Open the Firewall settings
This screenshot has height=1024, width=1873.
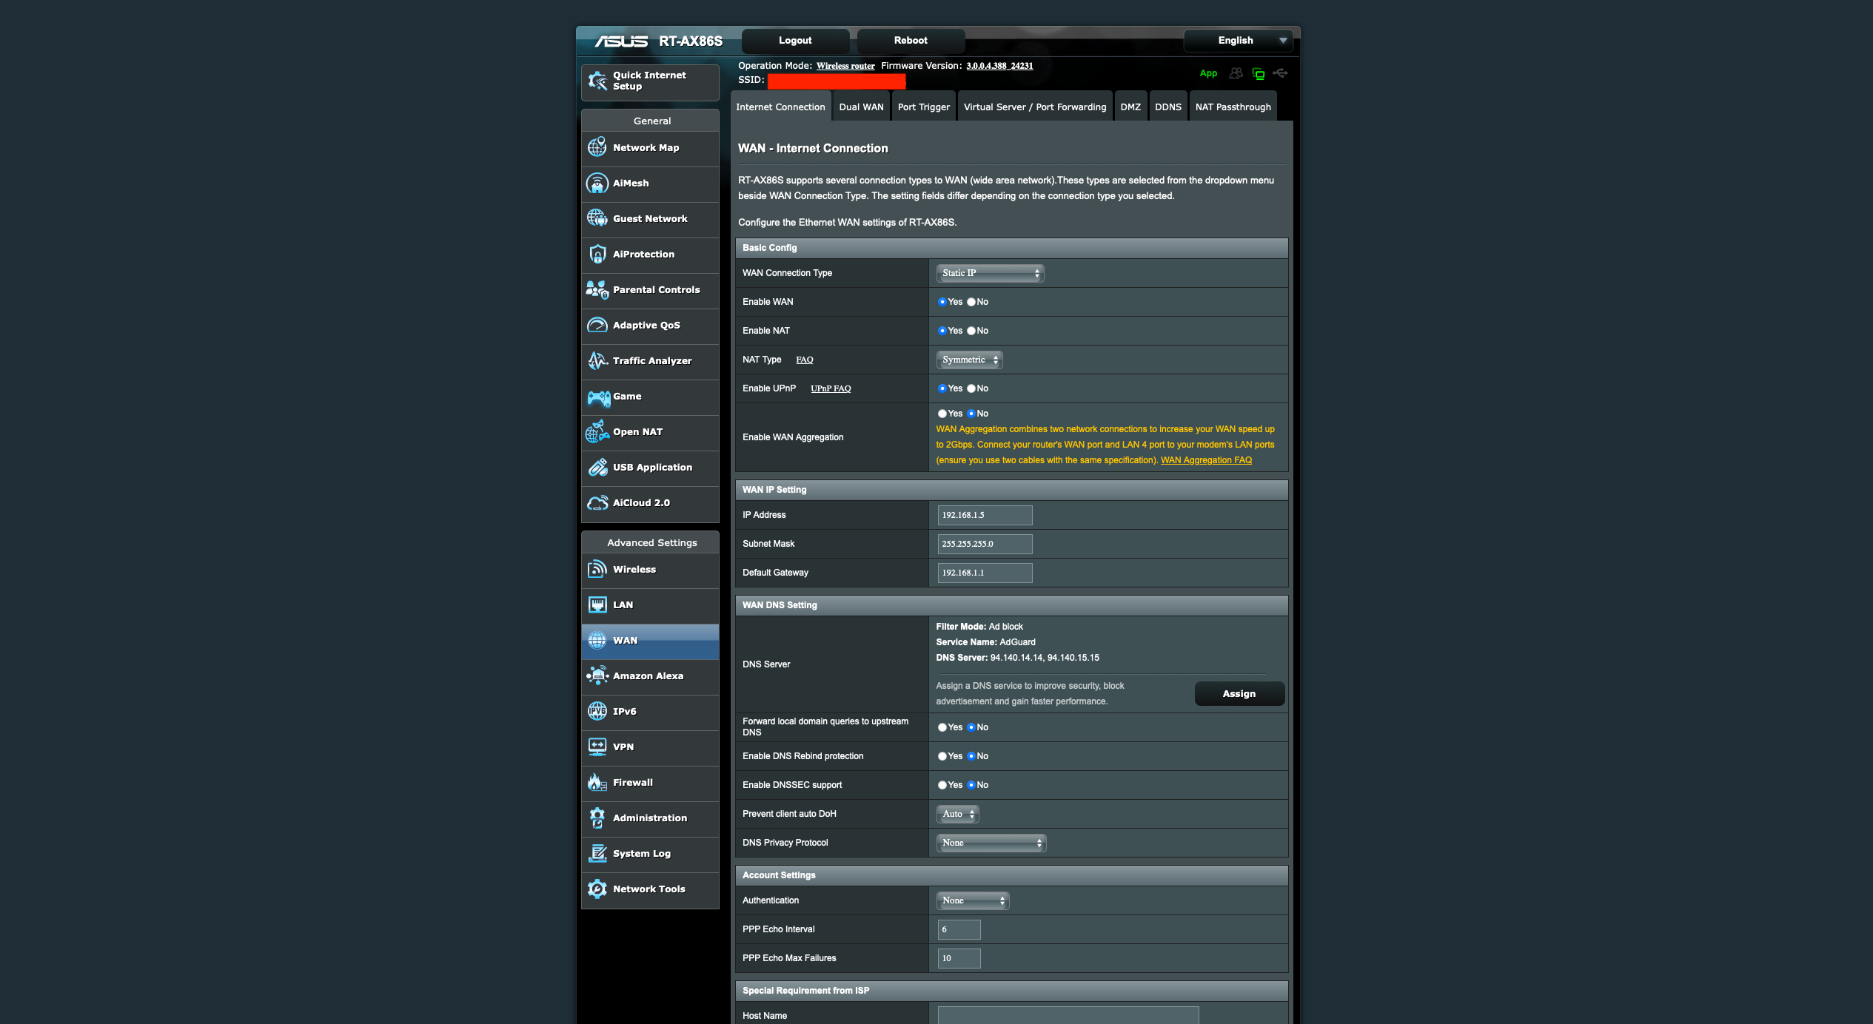pos(632,782)
